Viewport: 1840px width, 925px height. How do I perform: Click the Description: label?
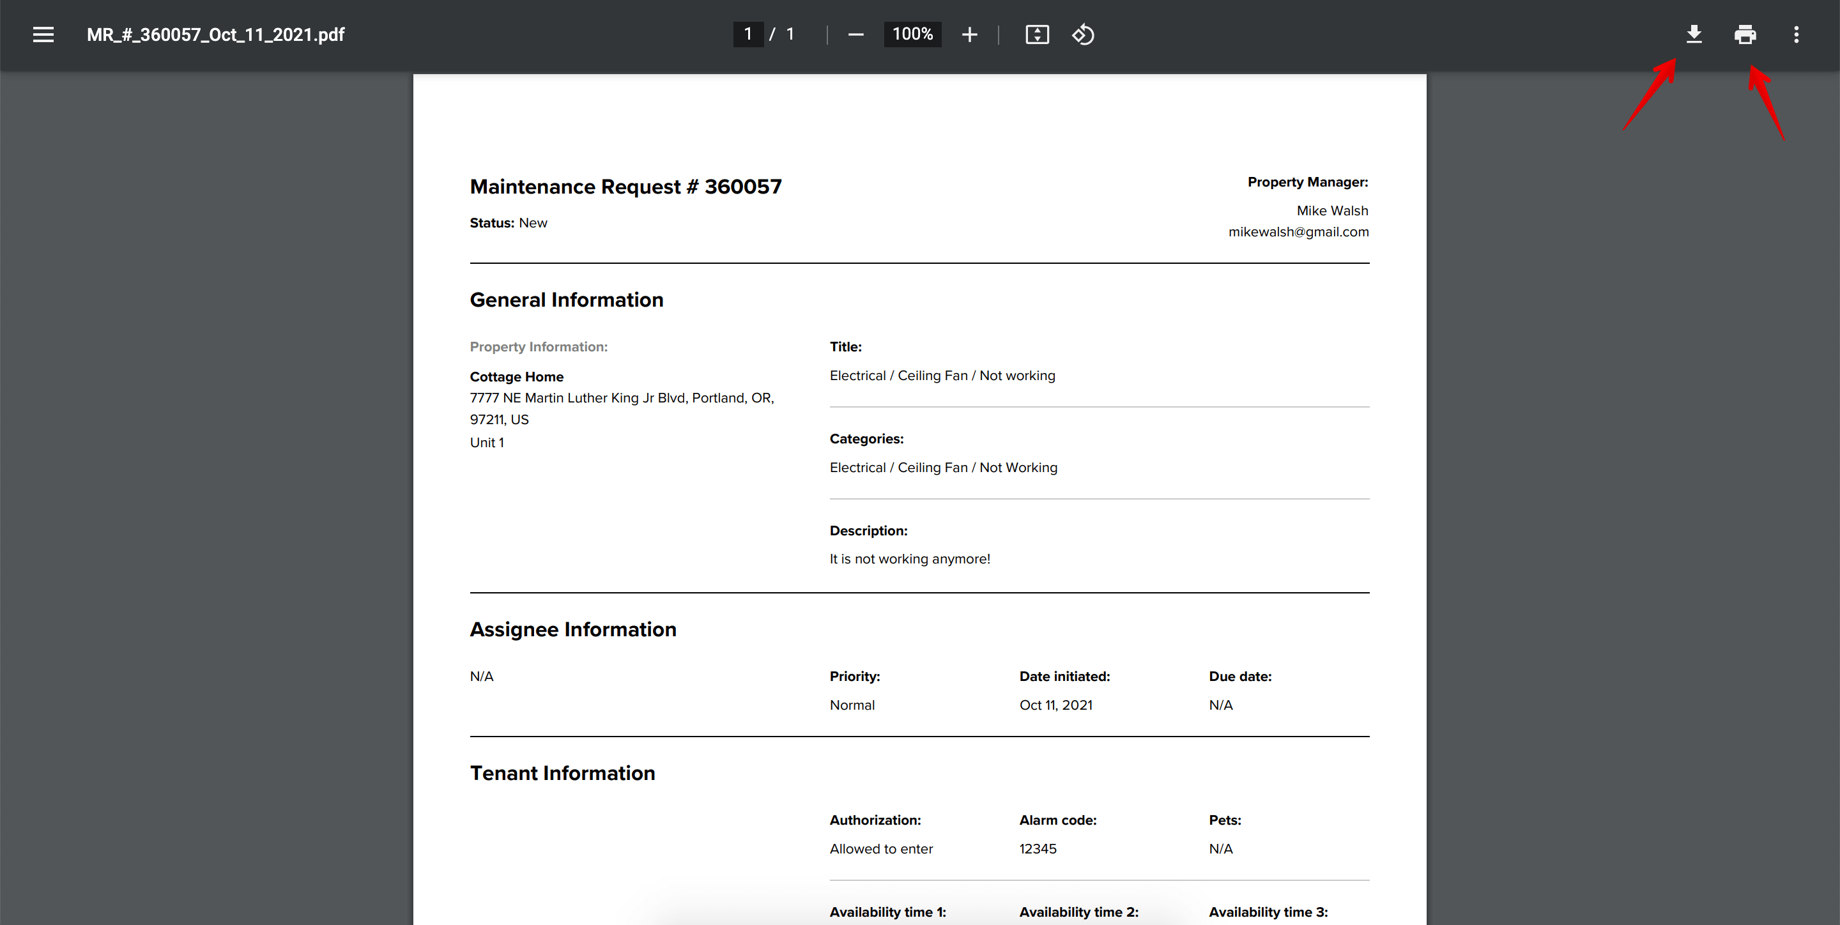coord(868,531)
